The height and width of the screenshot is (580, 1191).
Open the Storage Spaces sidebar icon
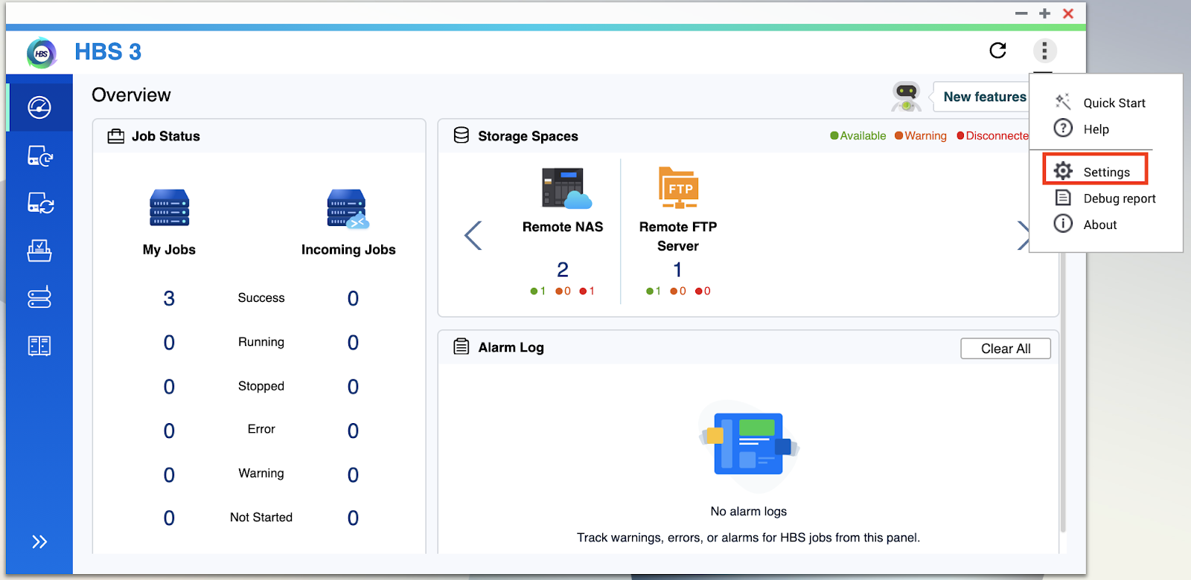(x=39, y=297)
